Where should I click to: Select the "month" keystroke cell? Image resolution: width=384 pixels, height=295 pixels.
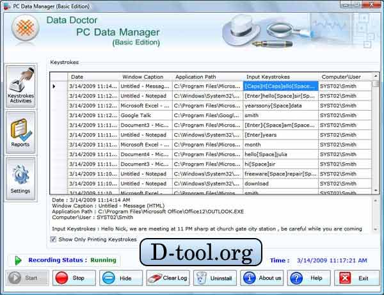(281, 145)
